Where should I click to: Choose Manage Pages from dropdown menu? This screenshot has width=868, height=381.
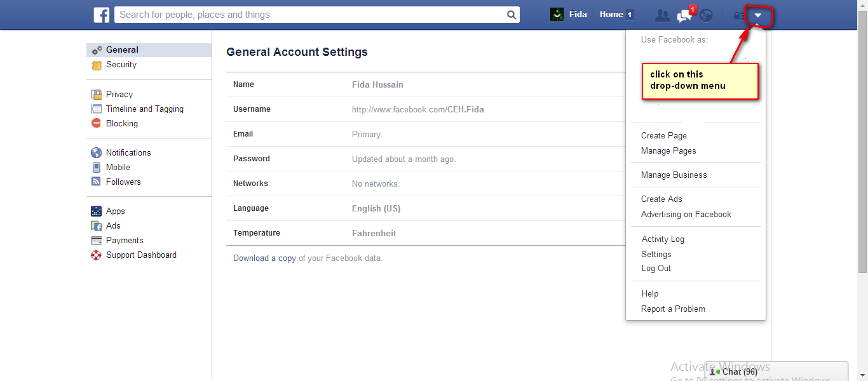click(x=668, y=150)
